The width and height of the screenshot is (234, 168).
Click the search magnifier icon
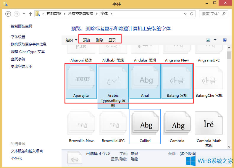click(x=224, y=14)
